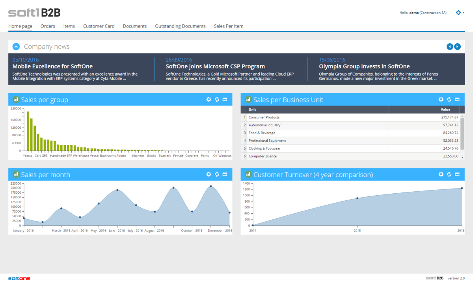The image size is (473, 283).
Task: Switch to the Orders tab
Action: click(x=48, y=26)
